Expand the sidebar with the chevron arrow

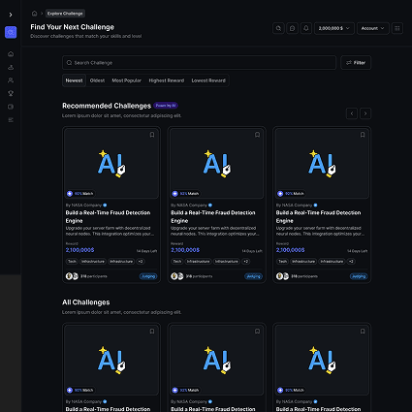(x=11, y=15)
